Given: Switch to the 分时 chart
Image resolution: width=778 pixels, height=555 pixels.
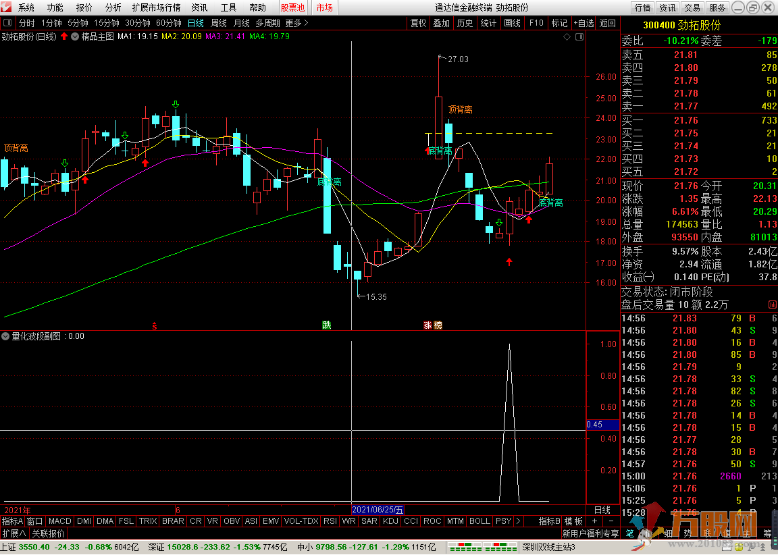Looking at the screenshot, I should click(27, 23).
